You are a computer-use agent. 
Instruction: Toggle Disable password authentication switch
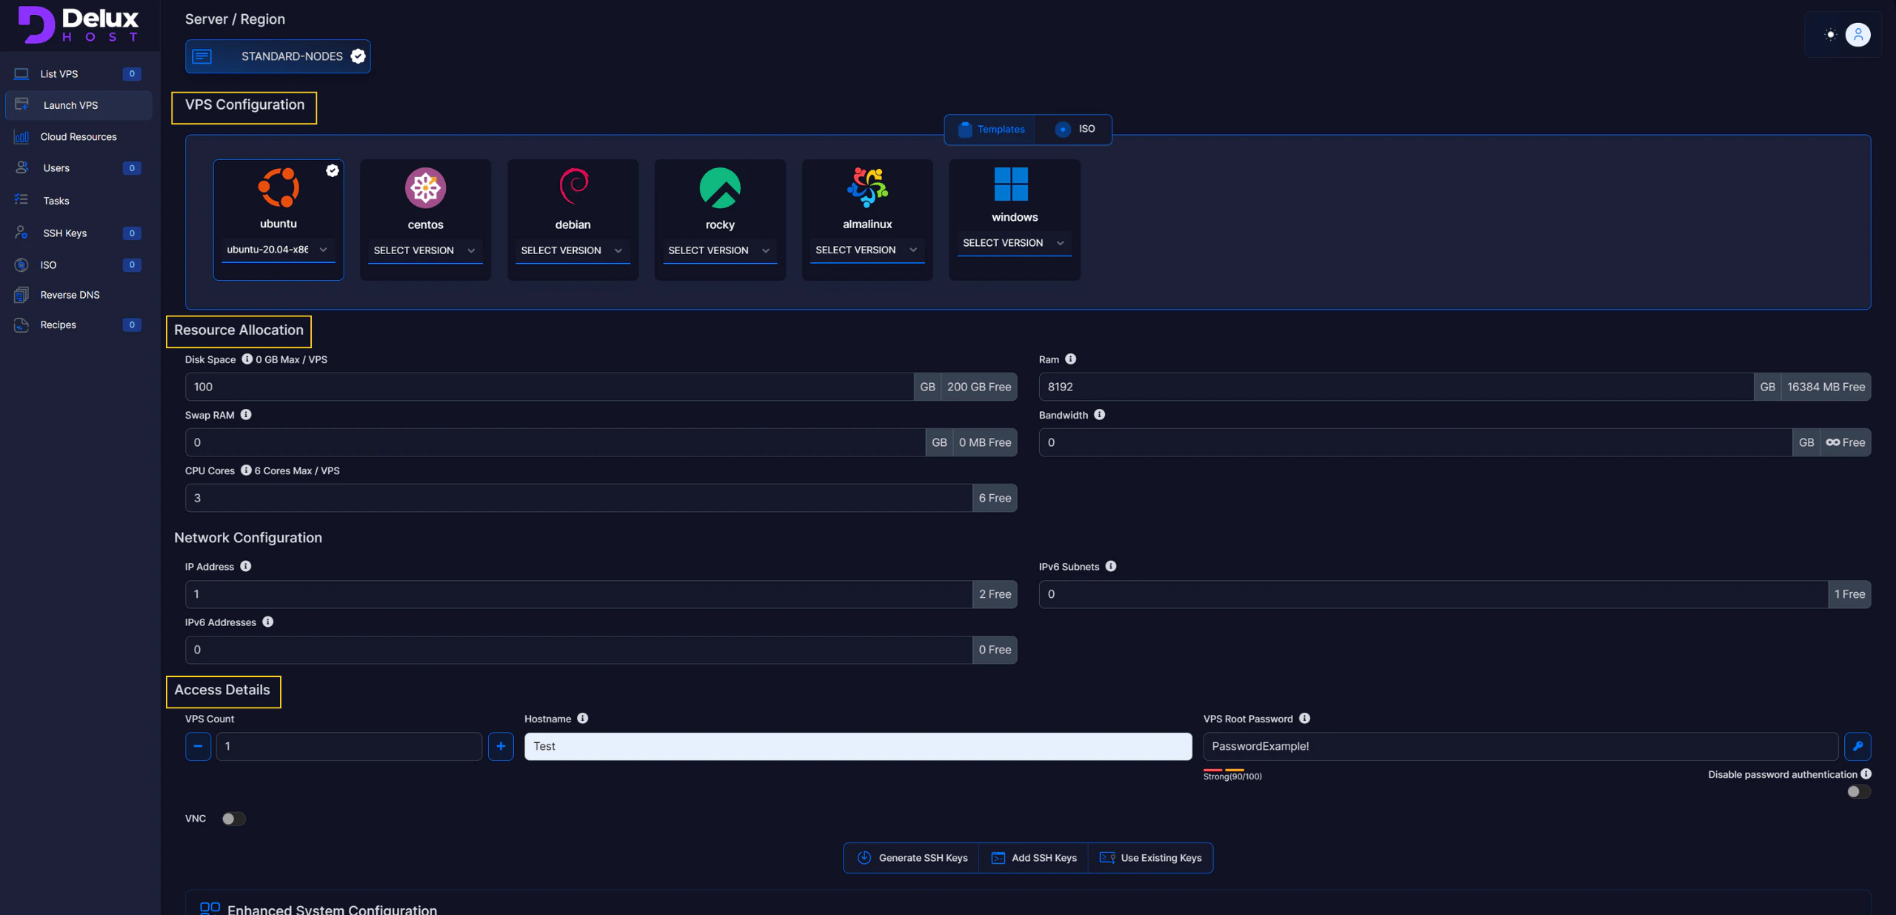pos(1857,792)
